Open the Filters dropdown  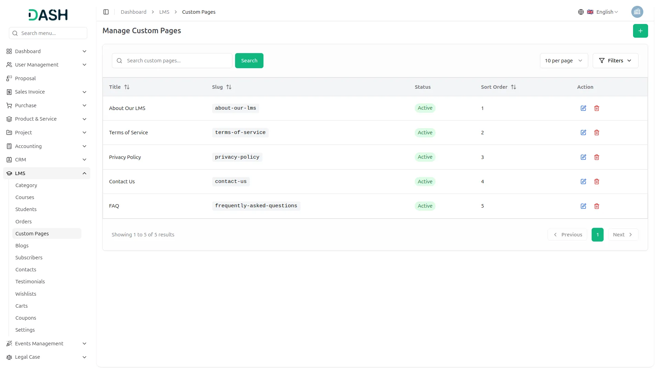[615, 61]
